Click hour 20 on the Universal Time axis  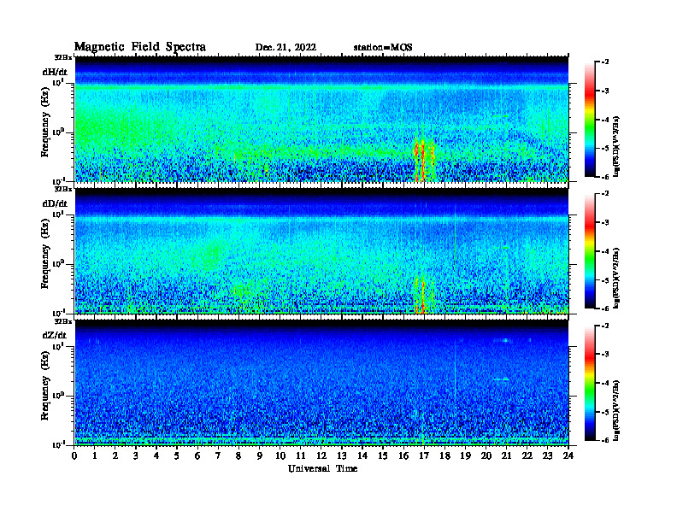(486, 456)
